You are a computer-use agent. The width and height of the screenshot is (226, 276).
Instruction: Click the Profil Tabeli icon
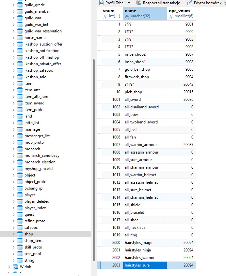click(102, 3)
